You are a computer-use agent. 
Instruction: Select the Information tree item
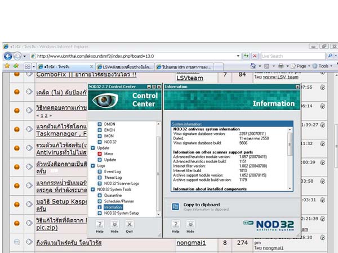113,207
